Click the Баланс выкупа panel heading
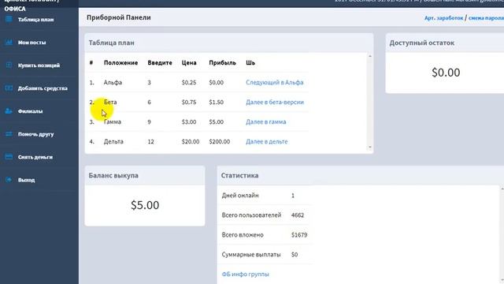This screenshot has width=504, height=284. tap(113, 175)
